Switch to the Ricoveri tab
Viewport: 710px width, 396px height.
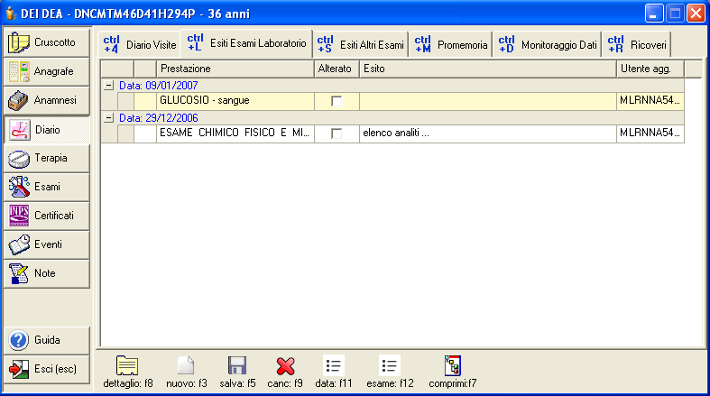[637, 44]
